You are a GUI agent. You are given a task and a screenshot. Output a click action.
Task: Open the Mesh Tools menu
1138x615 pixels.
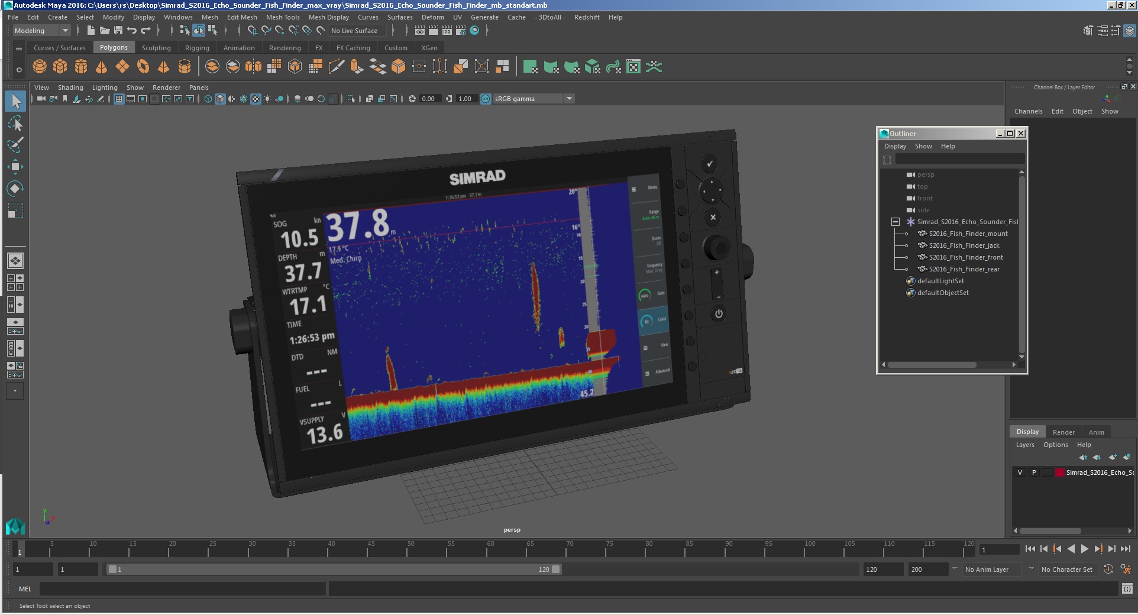coord(283,17)
